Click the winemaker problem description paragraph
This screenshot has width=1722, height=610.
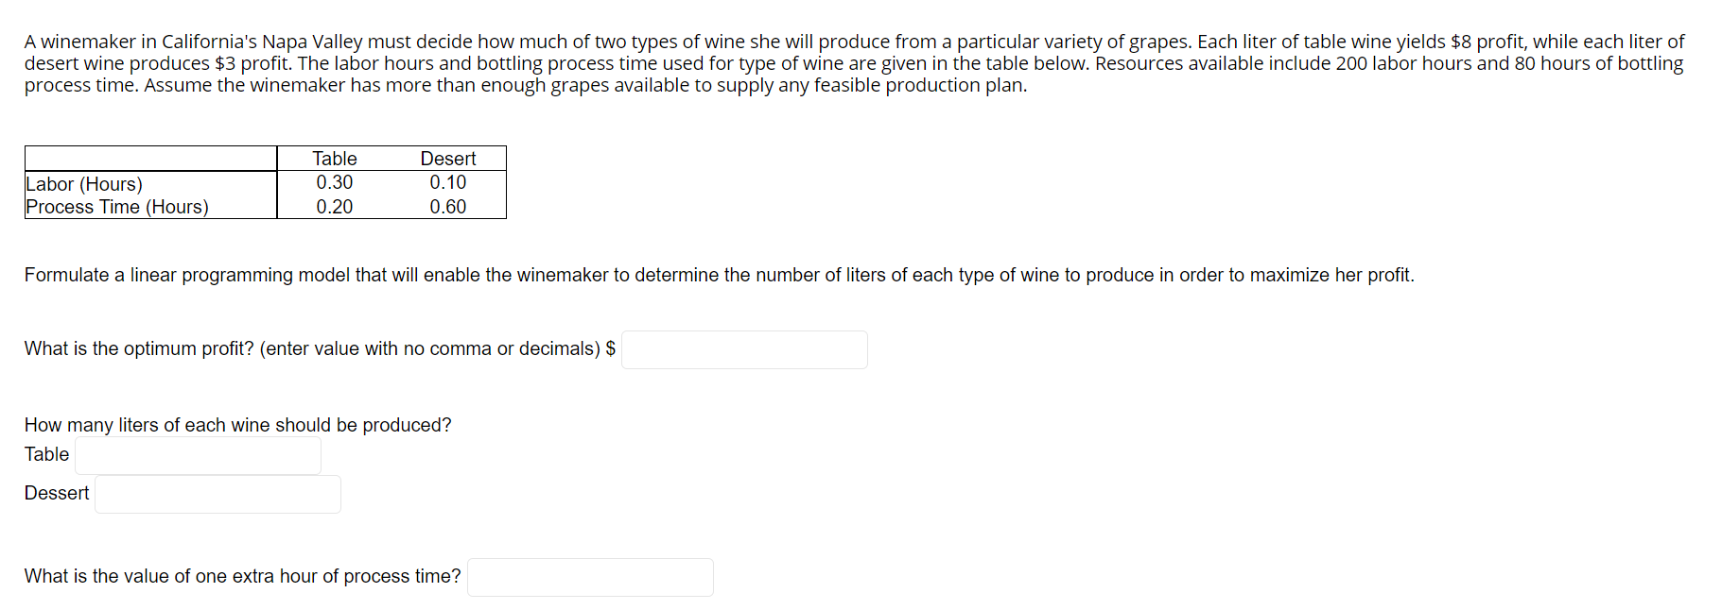851,62
